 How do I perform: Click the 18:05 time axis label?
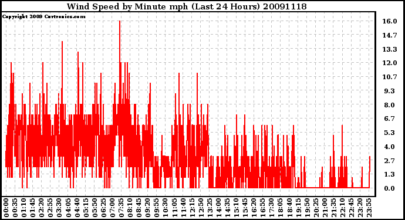281,208
